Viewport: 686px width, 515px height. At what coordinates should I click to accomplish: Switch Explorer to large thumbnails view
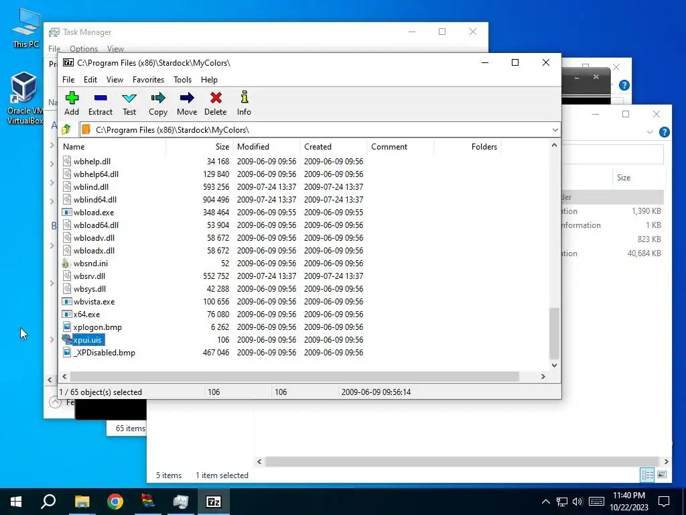[x=662, y=475]
